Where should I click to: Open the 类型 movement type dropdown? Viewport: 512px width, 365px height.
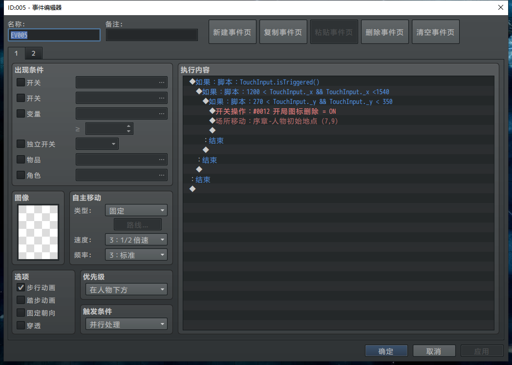tap(136, 210)
